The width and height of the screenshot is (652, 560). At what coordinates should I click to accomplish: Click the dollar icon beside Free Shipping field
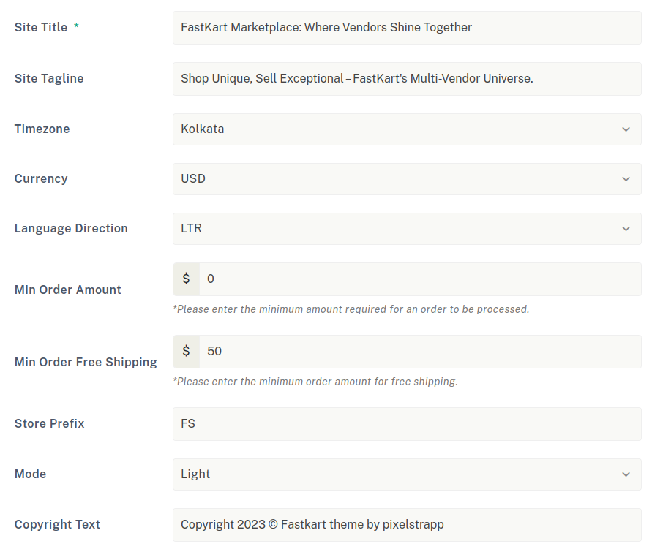(x=186, y=352)
